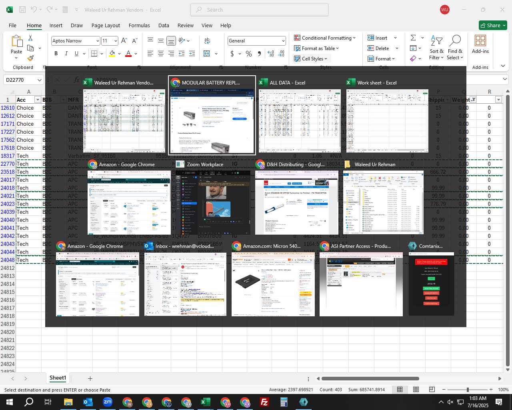Image resolution: width=512 pixels, height=410 pixels.
Task: Select the ALL DATA - Excel window thumbnail
Action: (300, 117)
